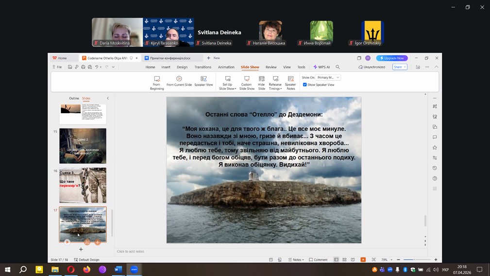Launch WPS AI assistant
The height and width of the screenshot is (276, 490).
pos(321,67)
